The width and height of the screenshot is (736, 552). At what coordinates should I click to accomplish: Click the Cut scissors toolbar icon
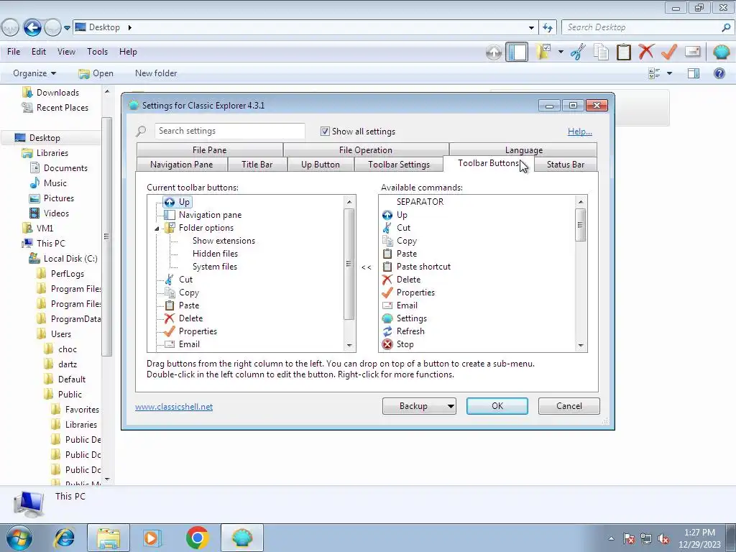coord(578,52)
